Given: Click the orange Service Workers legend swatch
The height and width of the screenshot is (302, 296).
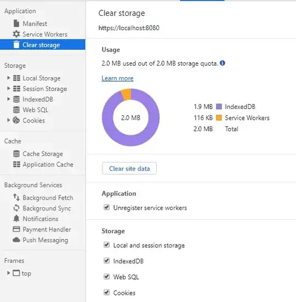Looking at the screenshot, I should pyautogui.click(x=219, y=118).
